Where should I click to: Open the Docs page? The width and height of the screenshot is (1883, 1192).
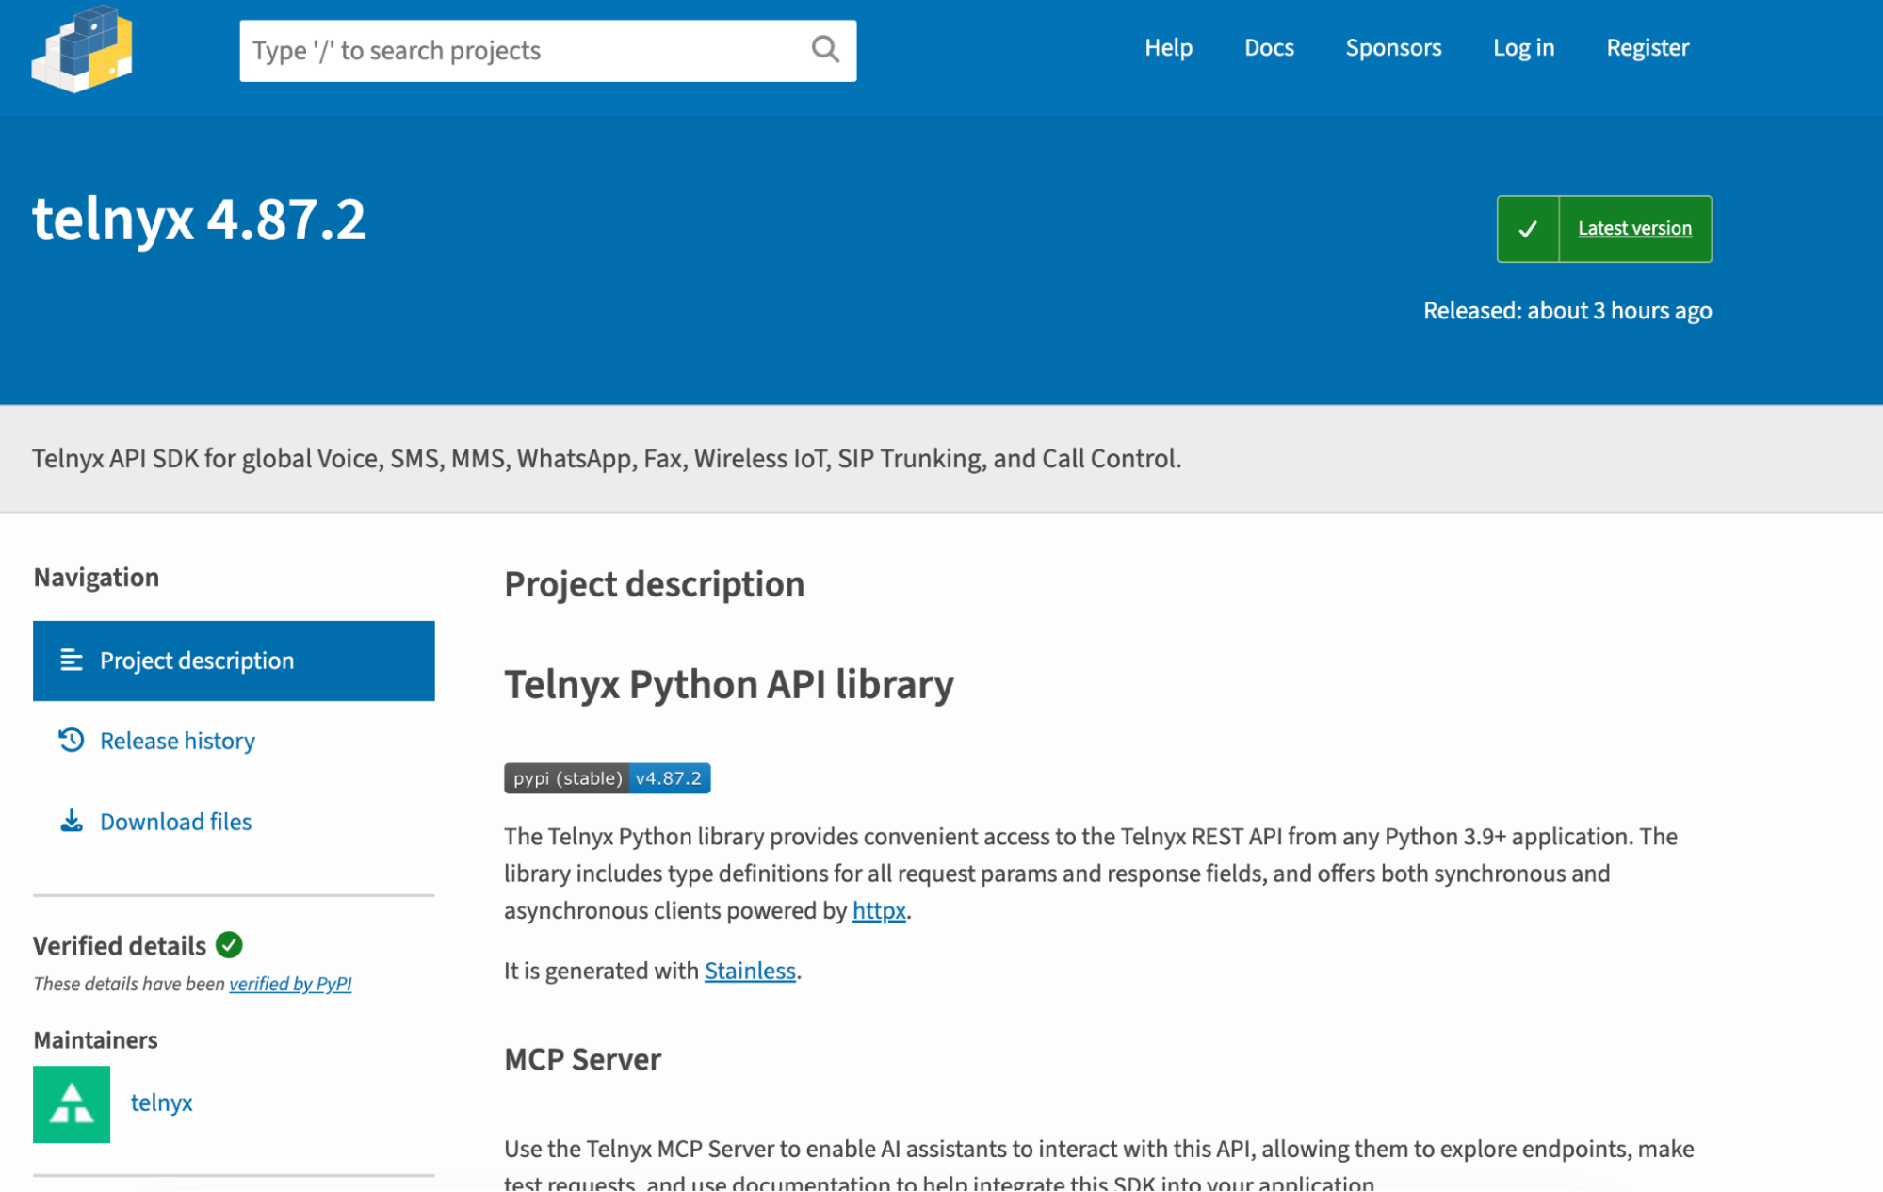point(1269,48)
